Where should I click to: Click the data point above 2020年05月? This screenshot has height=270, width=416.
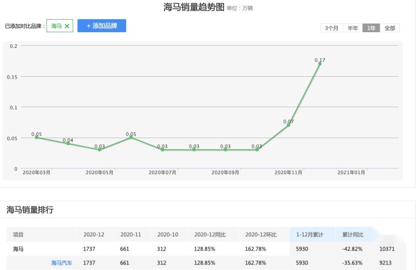[x=100, y=149]
